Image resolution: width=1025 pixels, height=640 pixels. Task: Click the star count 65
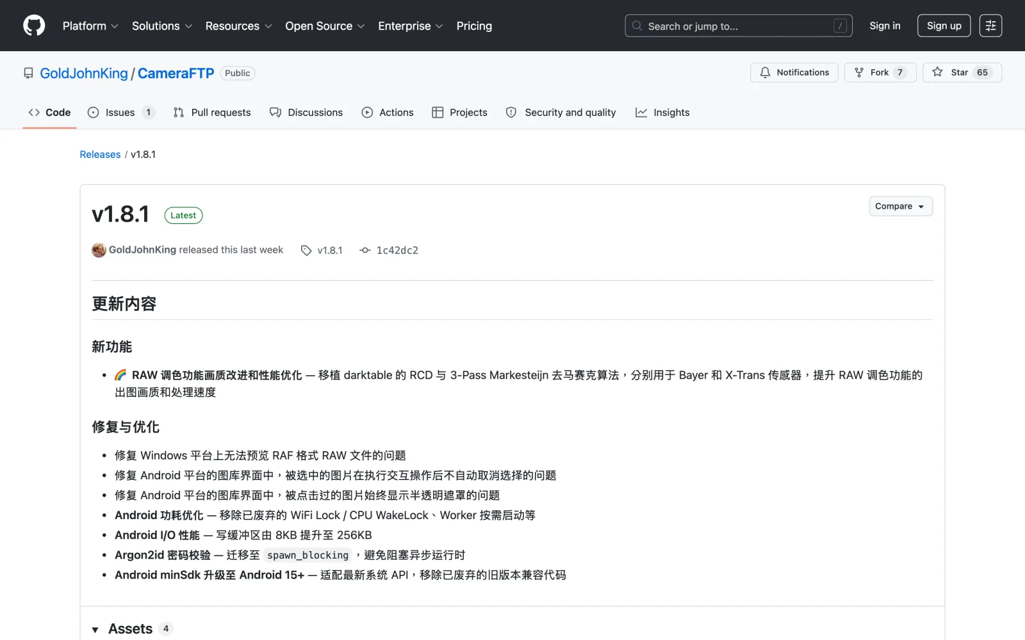tap(982, 72)
